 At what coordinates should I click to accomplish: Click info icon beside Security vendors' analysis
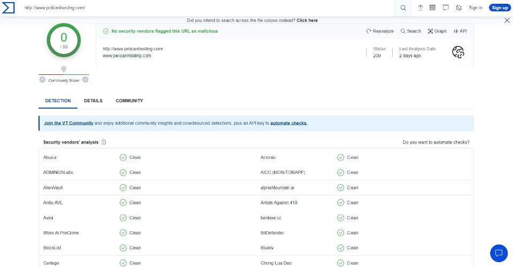coord(104,142)
